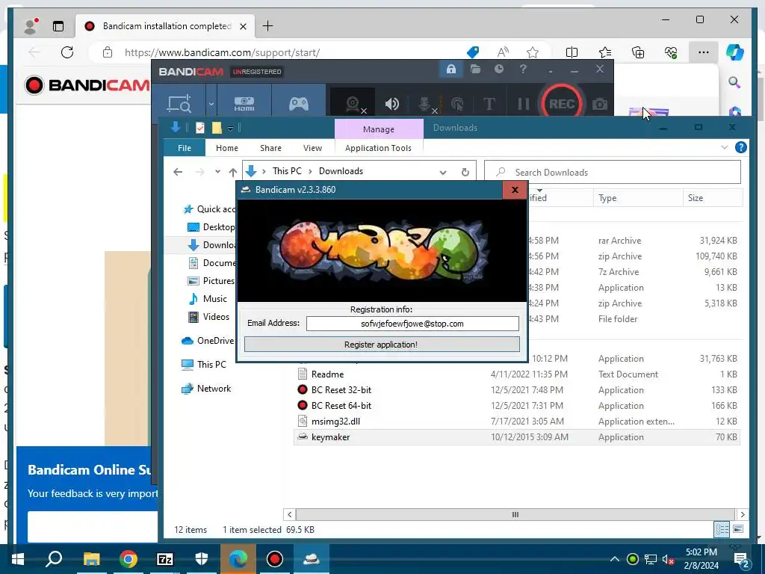
Task: Toggle mouse cursor effects in Bandicam
Action: [457, 103]
